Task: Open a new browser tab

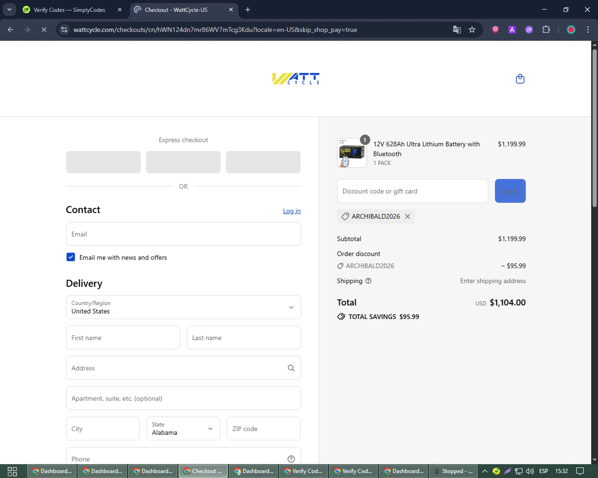Action: tap(248, 10)
